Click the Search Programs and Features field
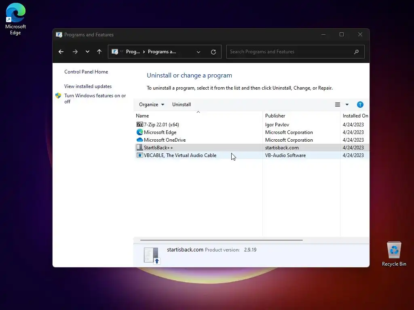 click(296, 52)
